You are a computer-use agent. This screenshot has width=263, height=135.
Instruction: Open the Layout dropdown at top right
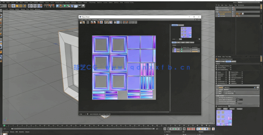pos(249,2)
